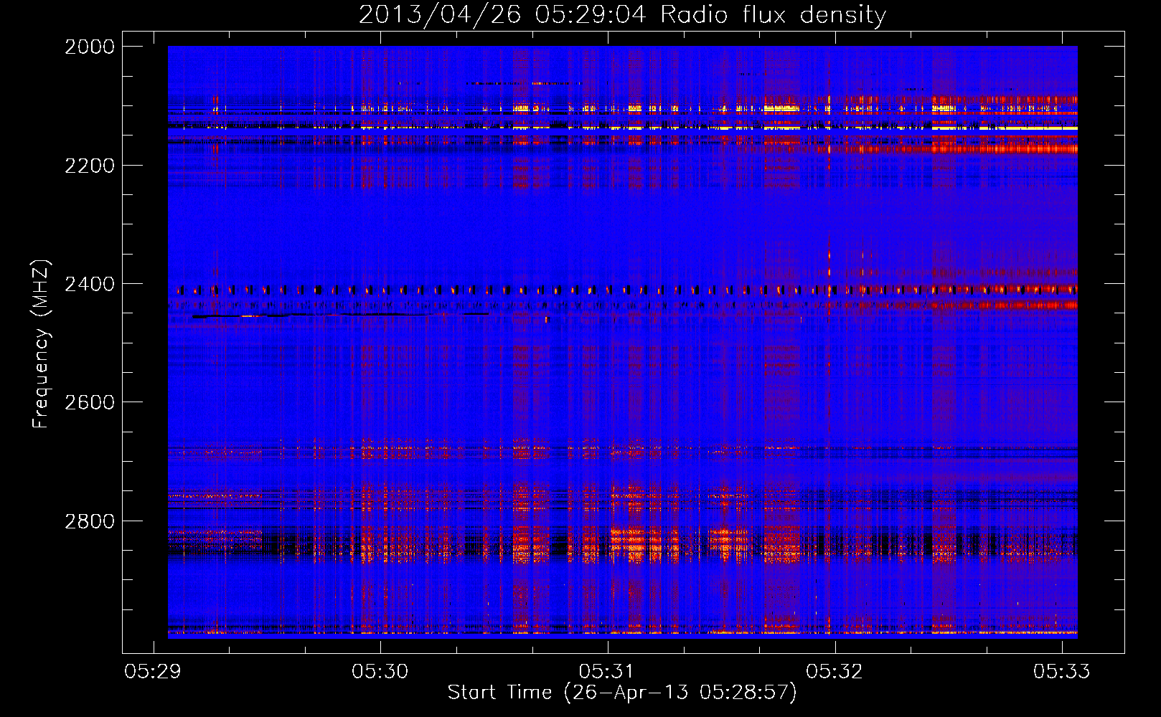Click the plot title '2013/04/26 05:29:04 Radio flux density'
Image resolution: width=1161 pixels, height=717 pixels.
point(622,14)
